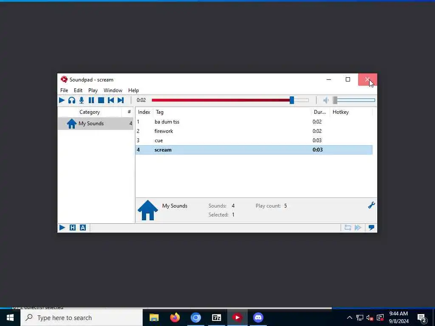Close the Soundpad window
The image size is (435, 326).
(367, 79)
